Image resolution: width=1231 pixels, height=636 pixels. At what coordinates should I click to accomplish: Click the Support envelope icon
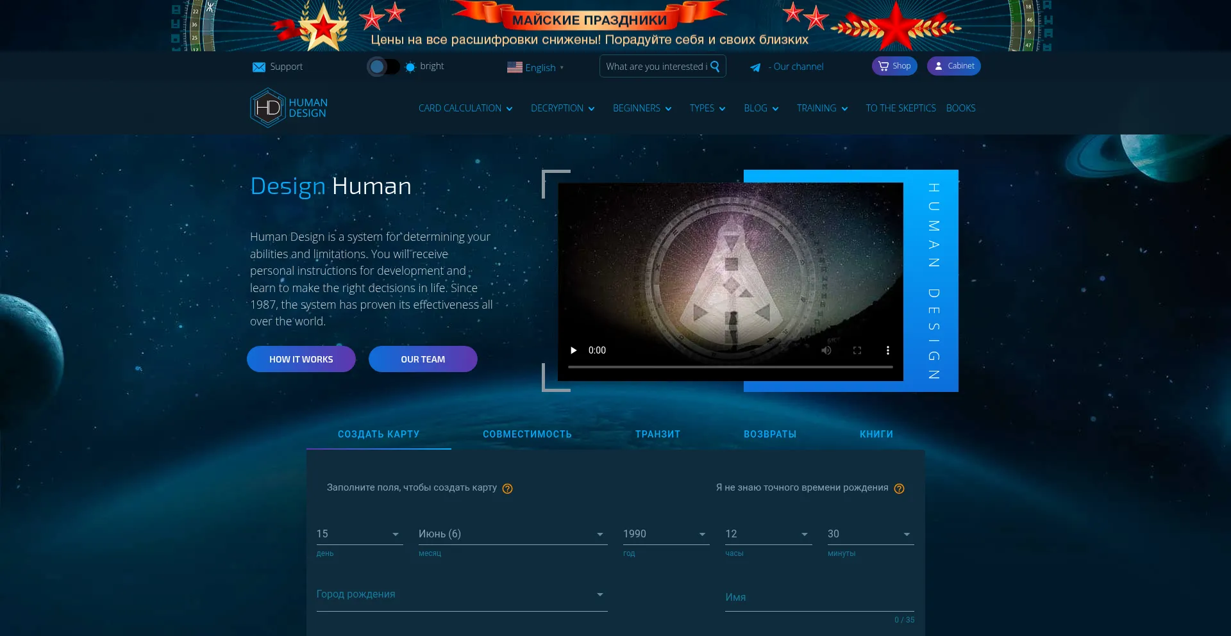(258, 67)
